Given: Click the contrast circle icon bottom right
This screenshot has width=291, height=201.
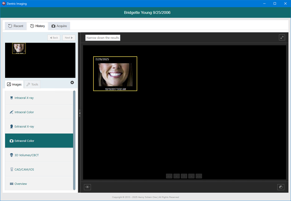Looking at the screenshot, I should pos(281,187).
